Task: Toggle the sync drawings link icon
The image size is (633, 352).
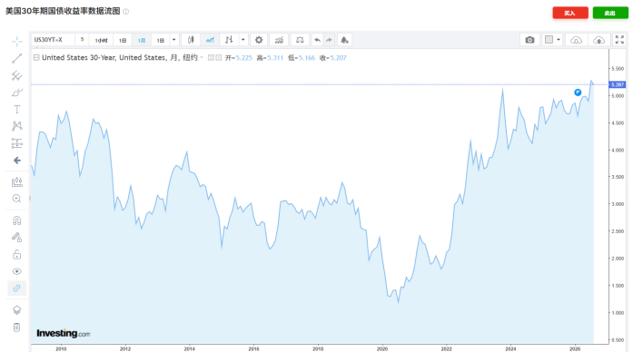Action: (x=17, y=288)
